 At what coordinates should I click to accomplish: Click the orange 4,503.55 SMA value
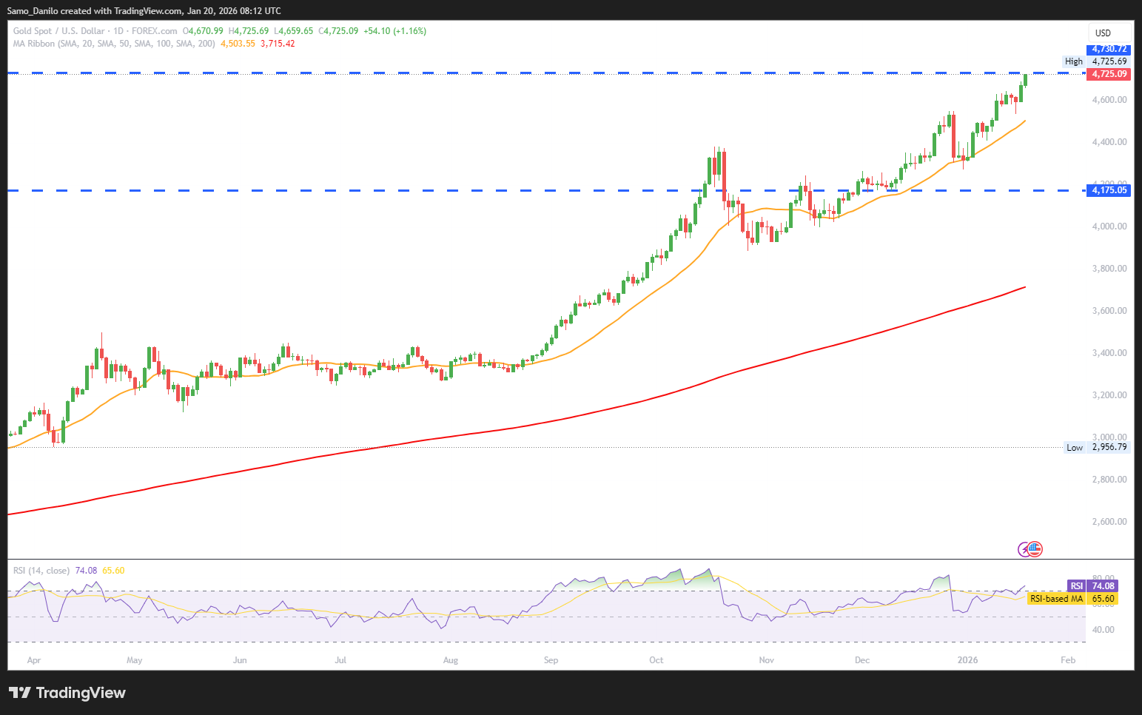pyautogui.click(x=238, y=44)
